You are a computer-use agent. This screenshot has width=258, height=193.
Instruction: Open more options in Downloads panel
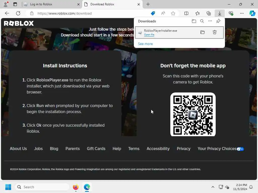pyautogui.click(x=210, y=21)
